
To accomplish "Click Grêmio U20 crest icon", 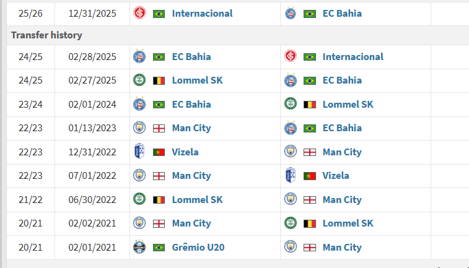I will (139, 248).
